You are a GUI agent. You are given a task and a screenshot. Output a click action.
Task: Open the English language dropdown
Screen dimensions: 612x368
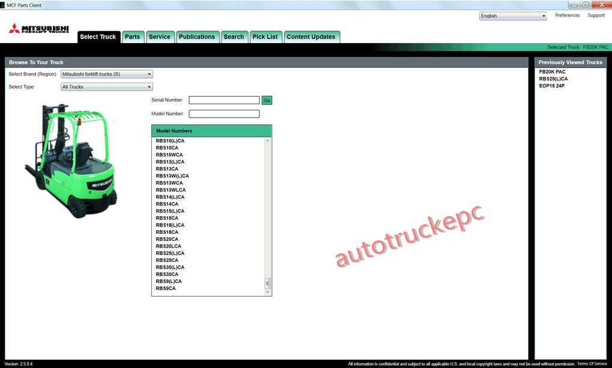(x=513, y=16)
